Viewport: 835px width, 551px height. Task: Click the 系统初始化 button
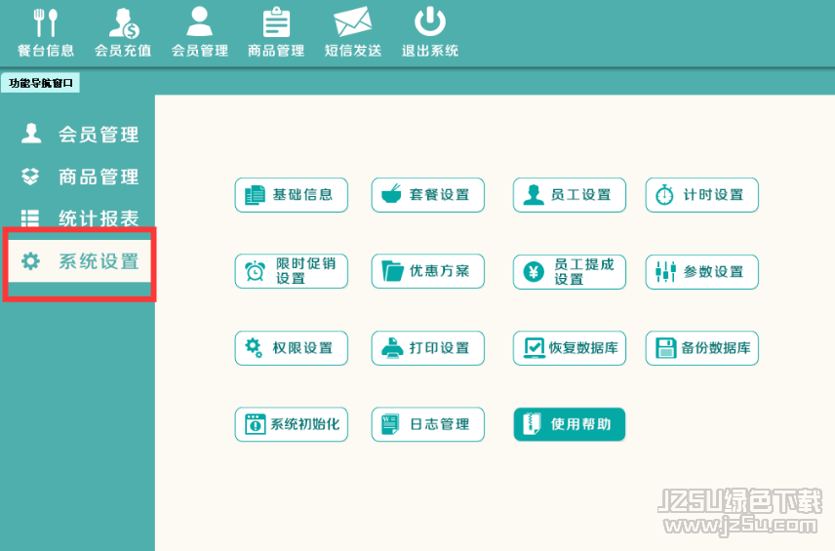(292, 424)
